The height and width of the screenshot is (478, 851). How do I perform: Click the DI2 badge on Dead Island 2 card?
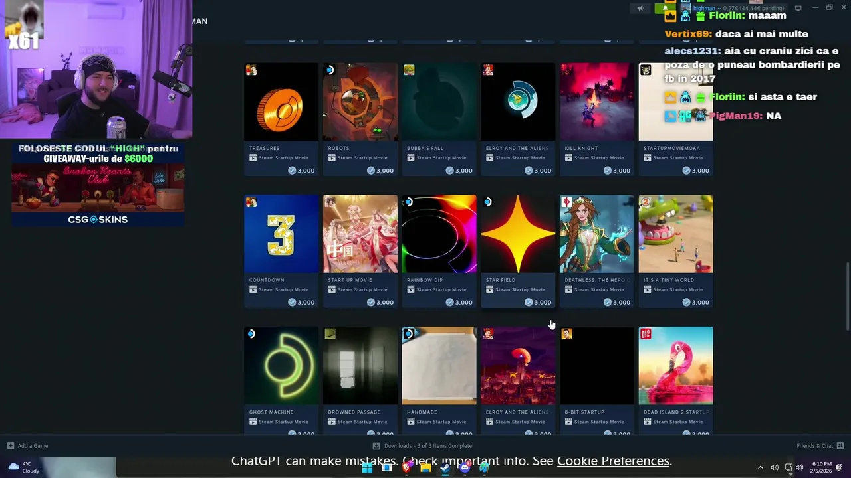tap(646, 334)
